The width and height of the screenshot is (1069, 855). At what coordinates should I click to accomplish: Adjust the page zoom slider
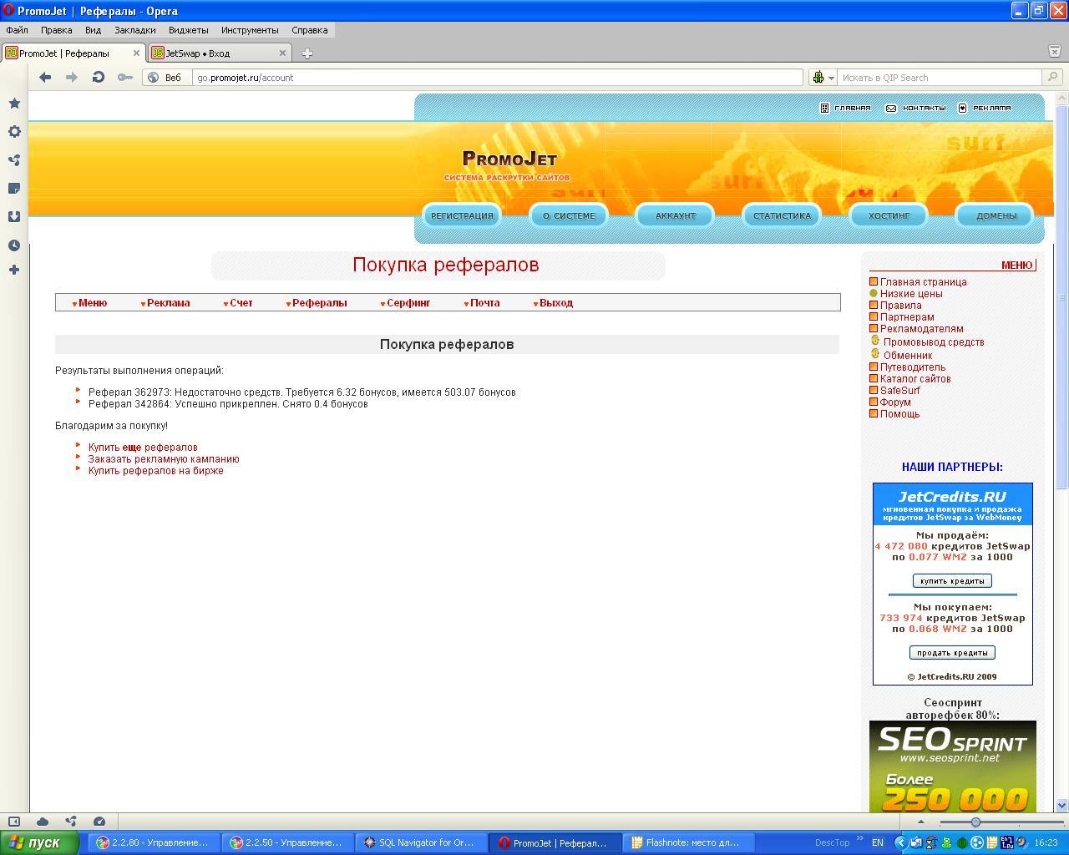(975, 822)
